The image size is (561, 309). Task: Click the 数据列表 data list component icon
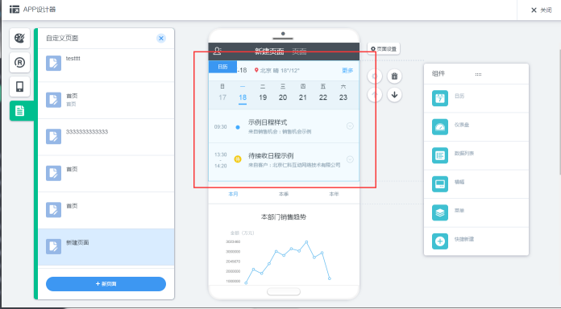(x=440, y=155)
